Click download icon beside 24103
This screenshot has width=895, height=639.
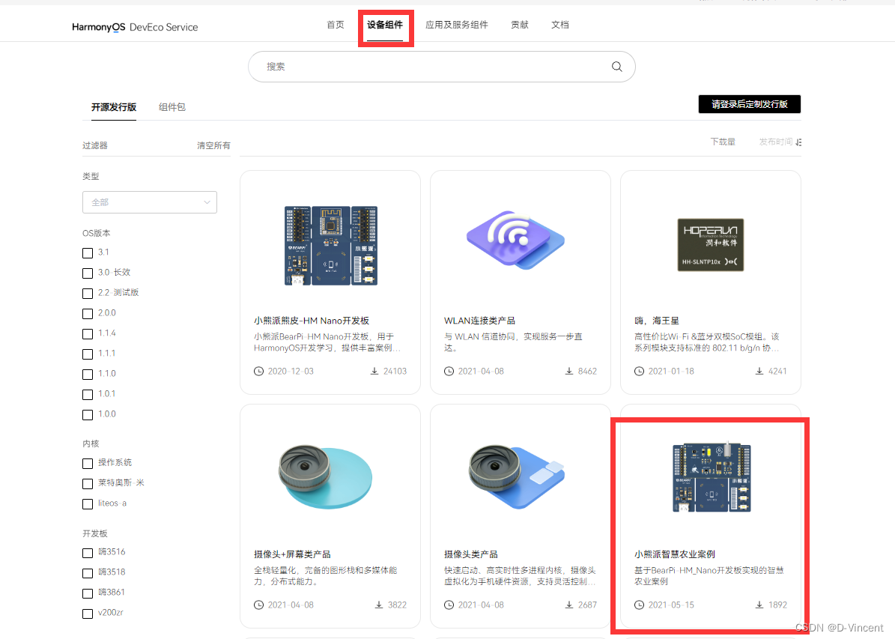point(374,371)
